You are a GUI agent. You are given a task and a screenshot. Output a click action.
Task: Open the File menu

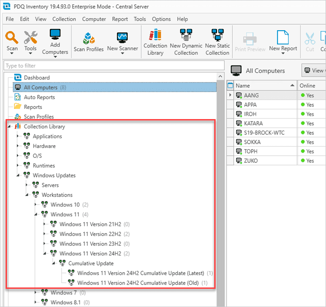click(x=10, y=19)
